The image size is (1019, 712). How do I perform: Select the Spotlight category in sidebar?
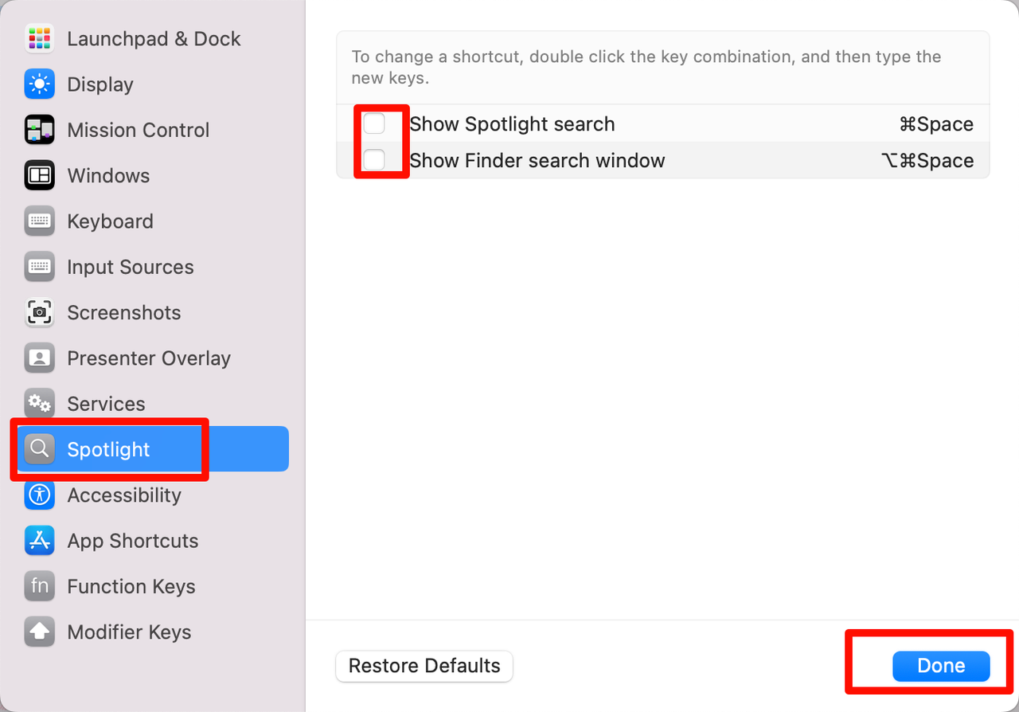109,449
